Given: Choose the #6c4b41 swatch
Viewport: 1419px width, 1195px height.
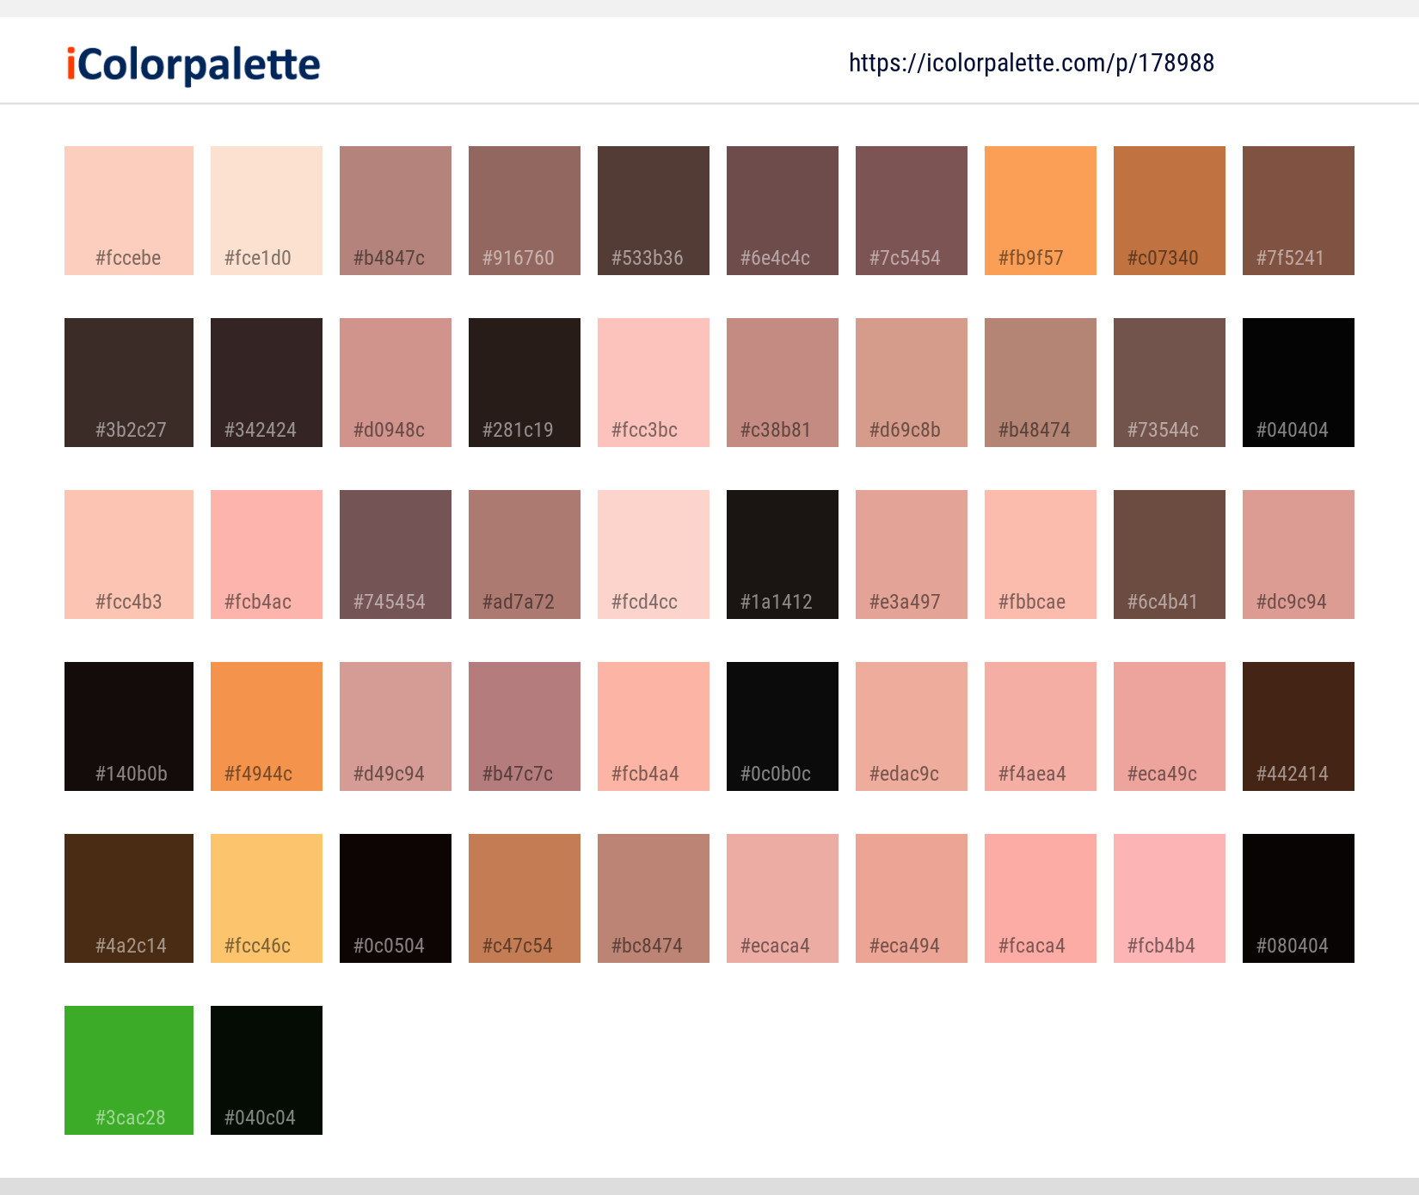Looking at the screenshot, I should click(x=1170, y=555).
